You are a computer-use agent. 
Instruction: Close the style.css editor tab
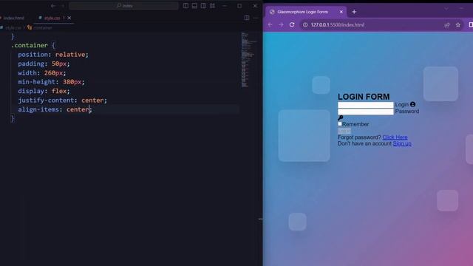pos(69,18)
